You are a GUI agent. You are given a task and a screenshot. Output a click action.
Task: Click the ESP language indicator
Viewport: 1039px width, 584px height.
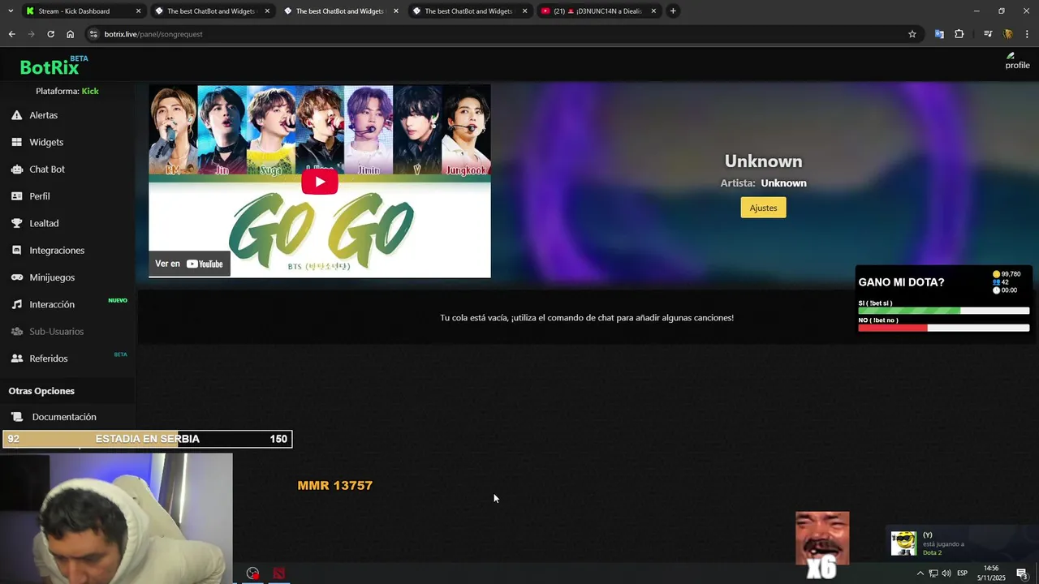tap(962, 573)
